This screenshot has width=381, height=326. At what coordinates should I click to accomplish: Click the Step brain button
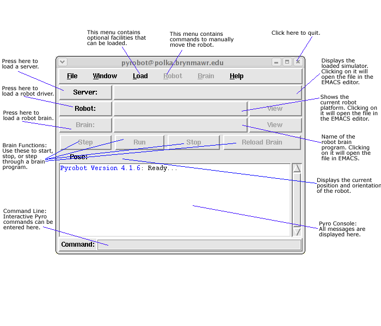(85, 142)
